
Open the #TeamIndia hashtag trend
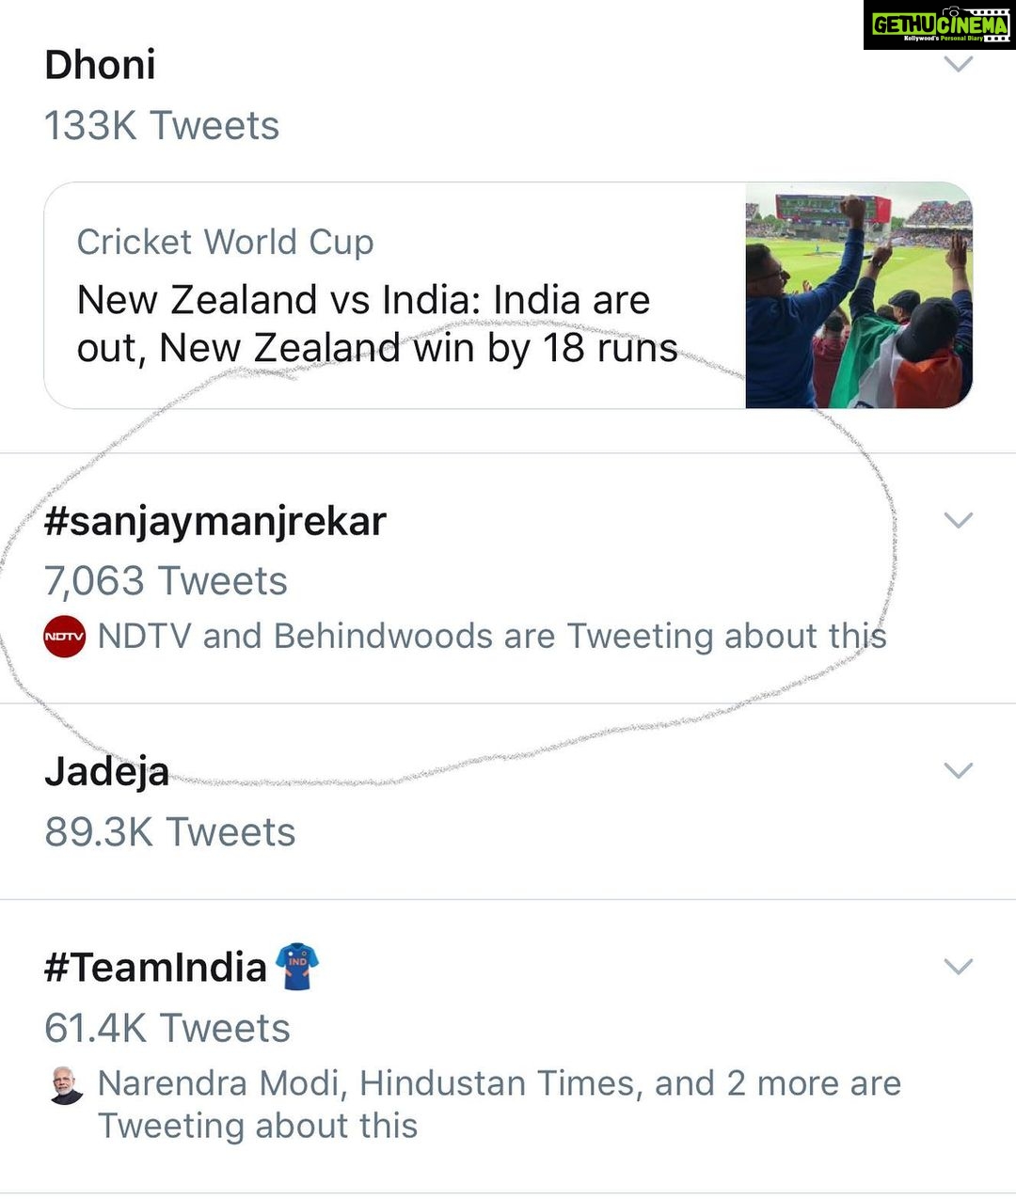click(x=155, y=968)
